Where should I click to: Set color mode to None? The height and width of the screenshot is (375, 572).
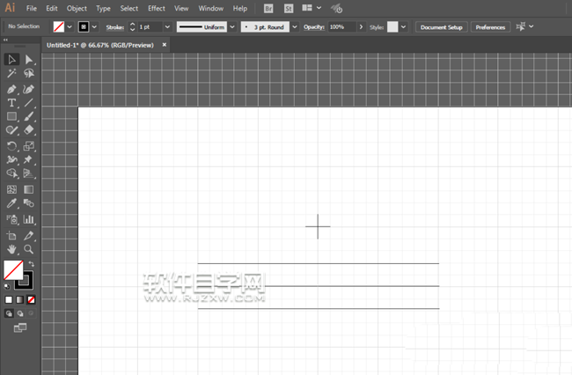click(x=31, y=299)
